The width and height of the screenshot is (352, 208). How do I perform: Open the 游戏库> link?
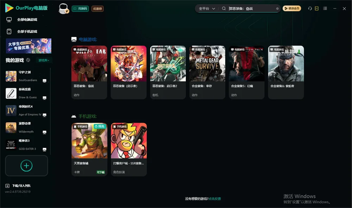[x=44, y=60]
